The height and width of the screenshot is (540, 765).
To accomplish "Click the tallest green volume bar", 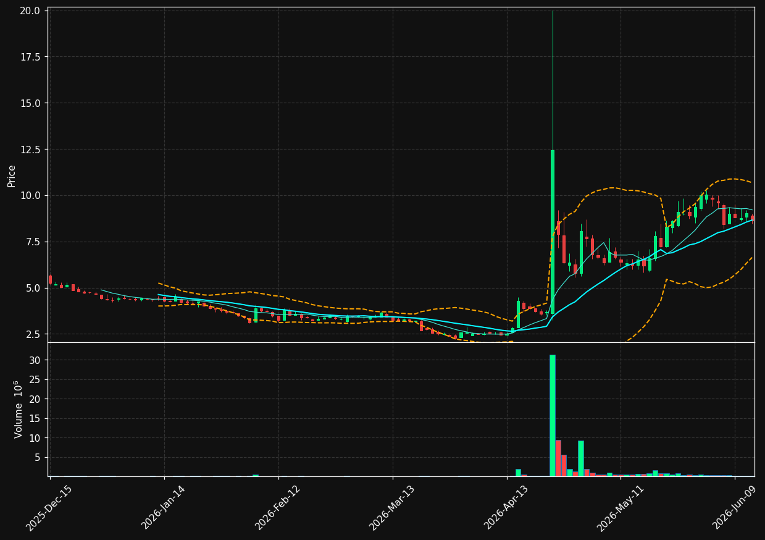I will click(553, 416).
